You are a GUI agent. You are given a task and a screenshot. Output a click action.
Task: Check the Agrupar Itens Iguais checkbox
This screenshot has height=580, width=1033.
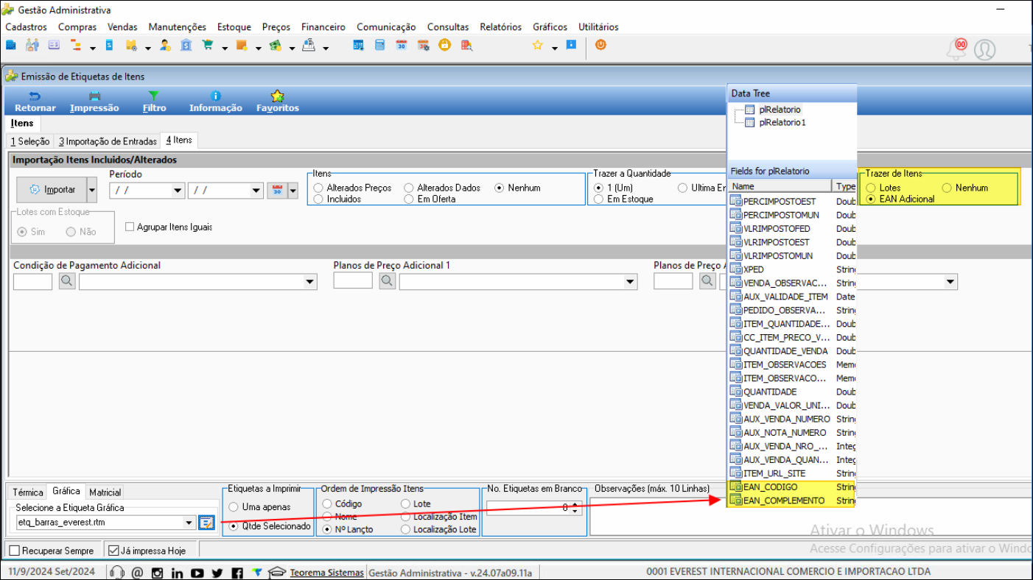tap(130, 227)
